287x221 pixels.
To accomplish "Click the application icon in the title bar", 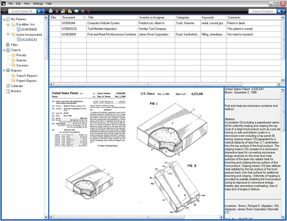I will click(x=3, y=3).
